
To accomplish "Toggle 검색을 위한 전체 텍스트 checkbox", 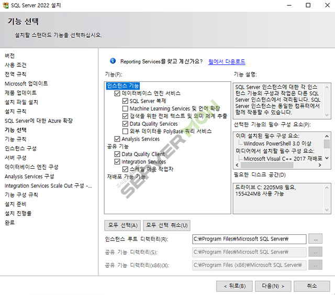I will click(125, 116).
